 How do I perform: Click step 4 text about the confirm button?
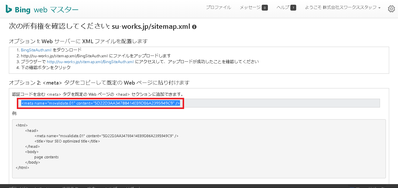point(45,68)
